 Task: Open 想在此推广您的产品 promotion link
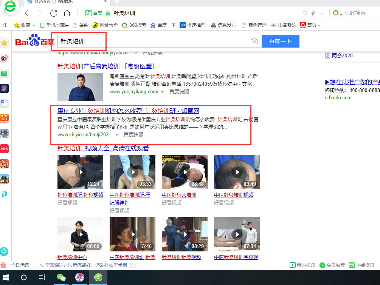(352, 82)
